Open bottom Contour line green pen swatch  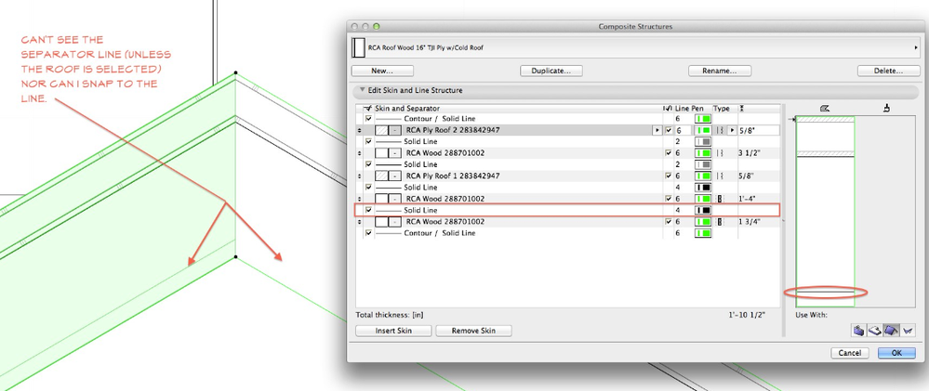tap(703, 233)
